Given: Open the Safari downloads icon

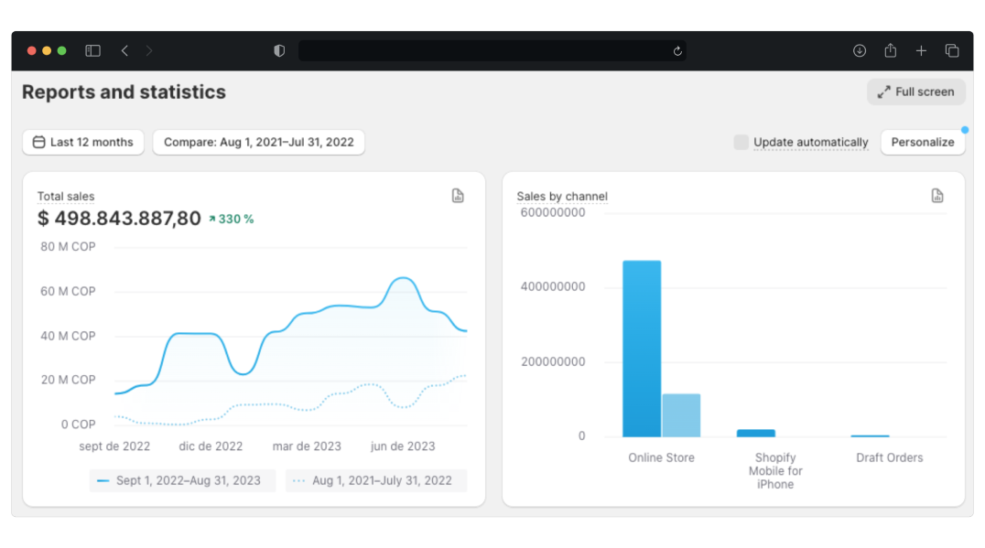Looking at the screenshot, I should click(860, 51).
